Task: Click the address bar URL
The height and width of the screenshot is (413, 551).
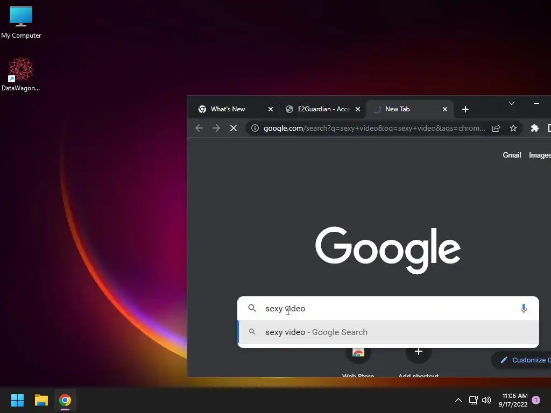Action: (x=375, y=128)
